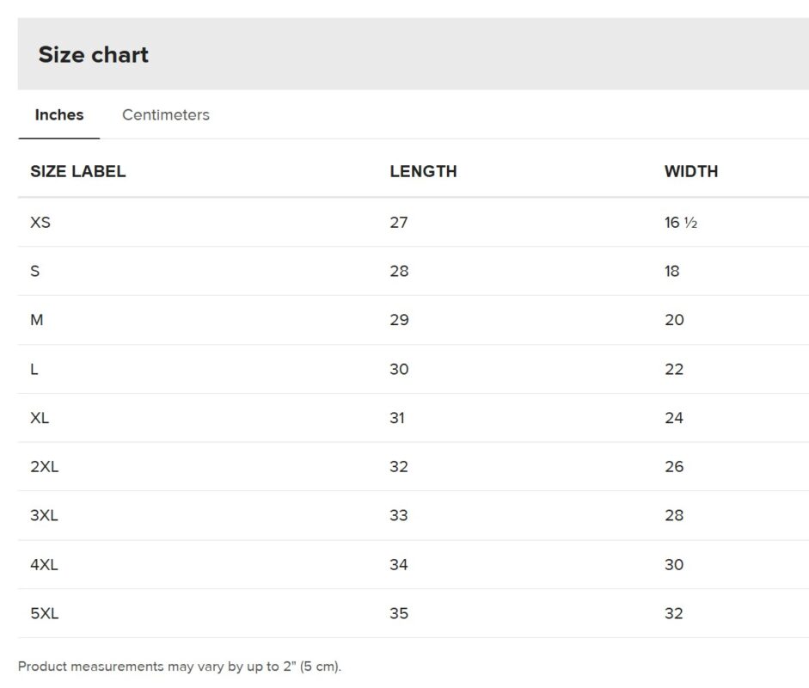Click the length value 35
Viewport: 809px width, 688px height.
pos(399,614)
